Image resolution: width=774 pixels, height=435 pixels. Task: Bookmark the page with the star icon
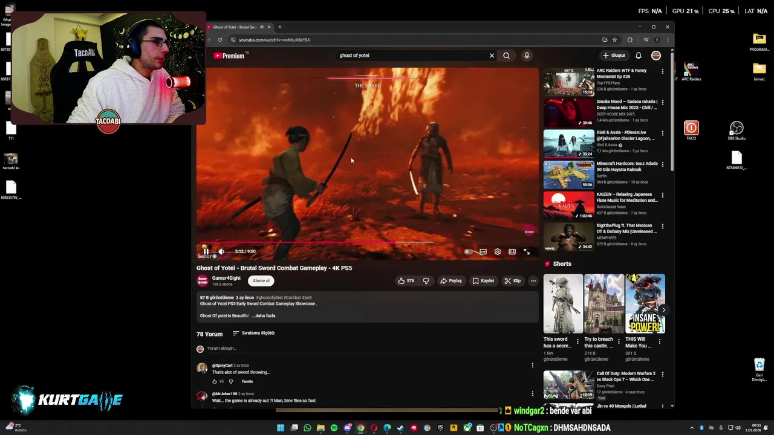pyautogui.click(x=614, y=40)
